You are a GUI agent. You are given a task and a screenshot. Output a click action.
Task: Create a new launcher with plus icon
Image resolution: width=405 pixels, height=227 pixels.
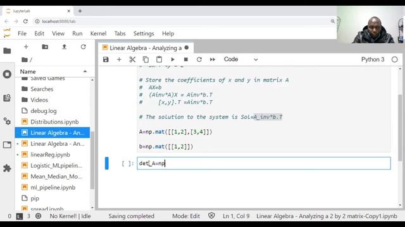[26, 47]
